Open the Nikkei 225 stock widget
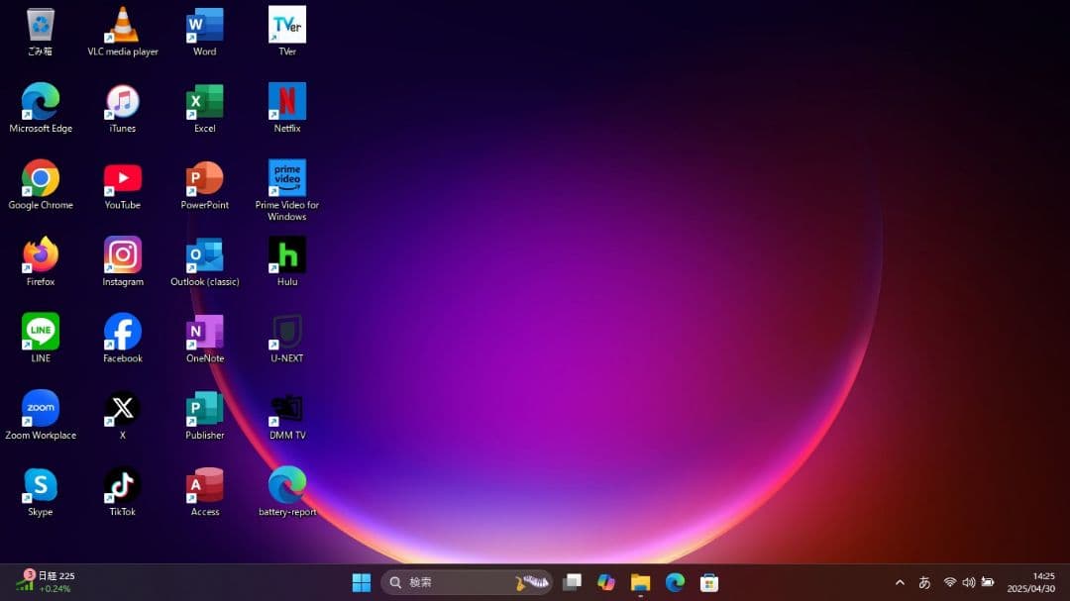Viewport: 1070px width, 601px height. pos(45,582)
